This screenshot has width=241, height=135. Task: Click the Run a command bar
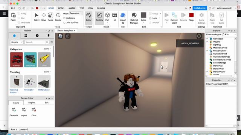coord(122,129)
